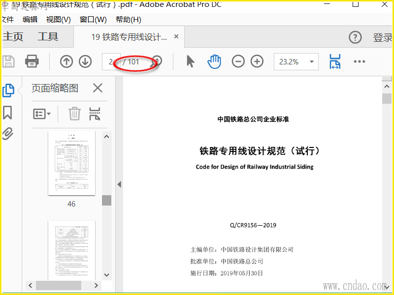Select the thumbnail below page 46
The height and width of the screenshot is (295, 394).
pos(71,250)
